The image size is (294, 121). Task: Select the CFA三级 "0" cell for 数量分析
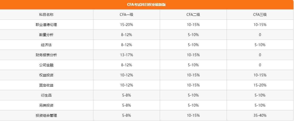pyautogui.click(x=260, y=35)
